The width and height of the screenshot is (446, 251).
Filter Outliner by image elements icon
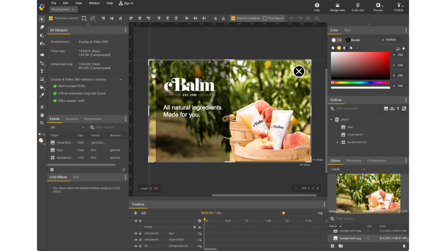point(386,108)
